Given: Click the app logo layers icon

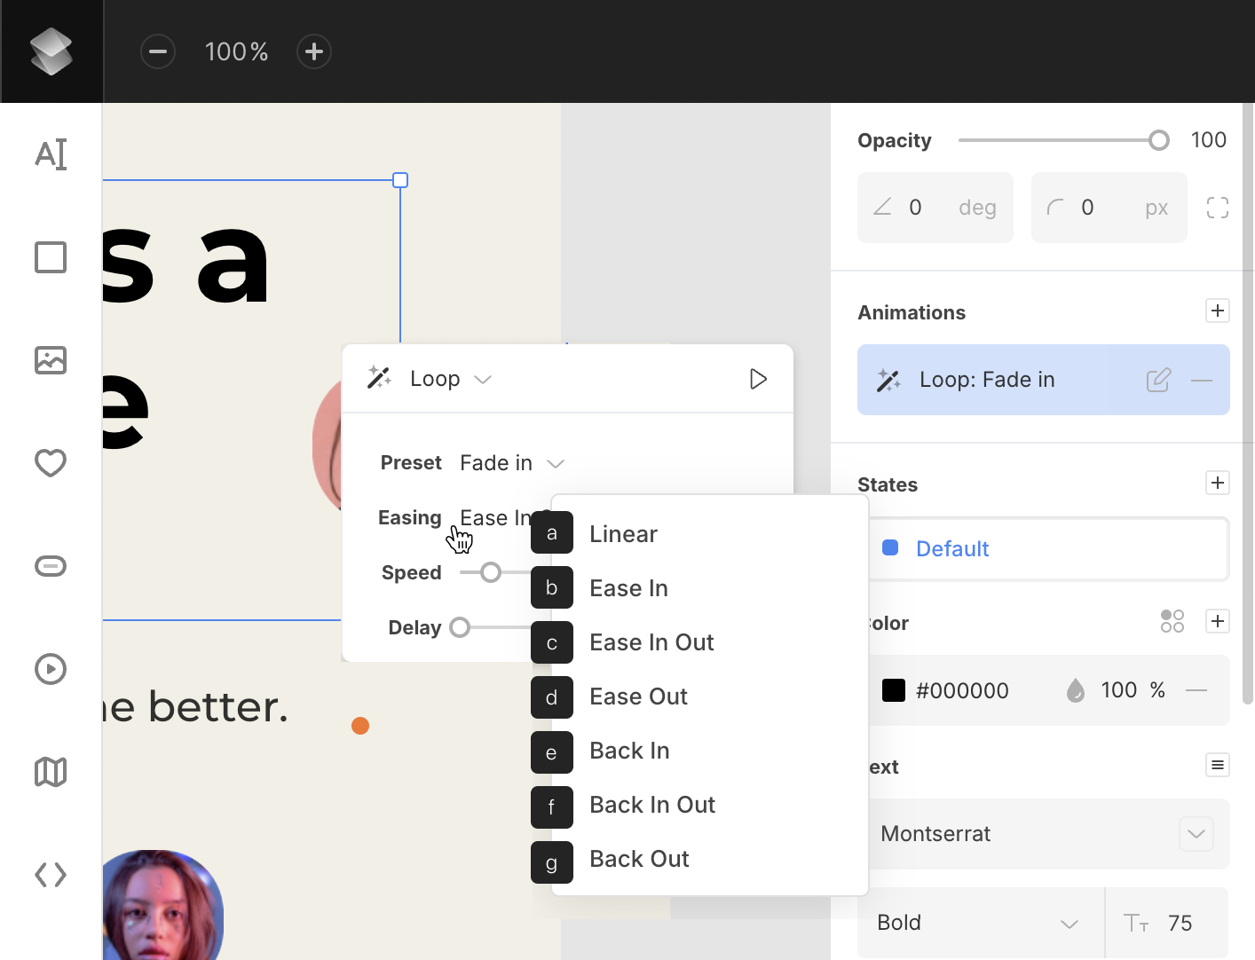Looking at the screenshot, I should 51,51.
